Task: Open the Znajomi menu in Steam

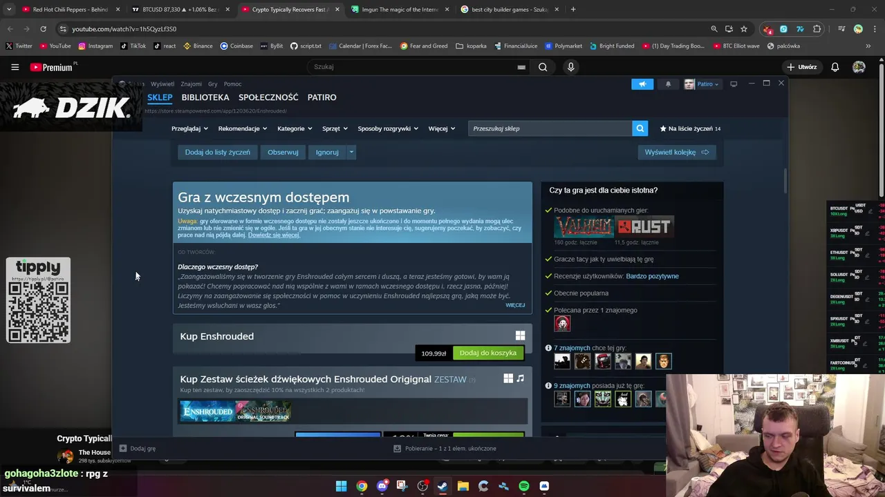Action: (x=192, y=84)
